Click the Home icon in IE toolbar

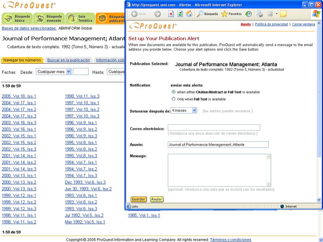point(189,14)
